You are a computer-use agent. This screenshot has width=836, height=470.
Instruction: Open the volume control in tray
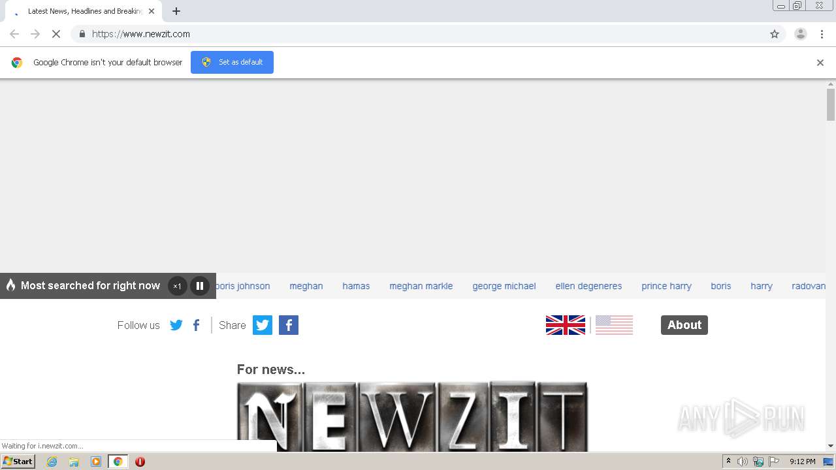pyautogui.click(x=743, y=462)
